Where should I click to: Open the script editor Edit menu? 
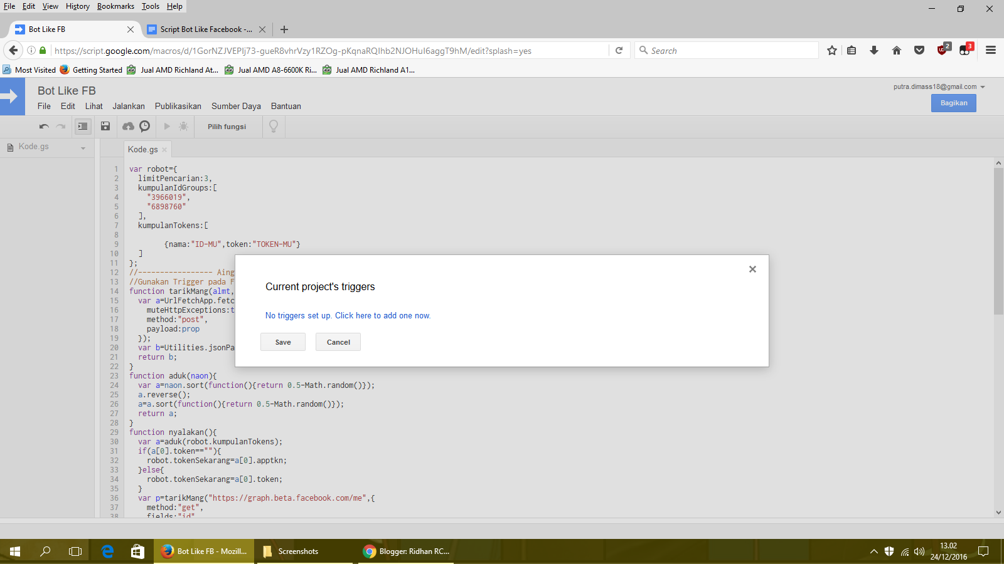click(68, 106)
